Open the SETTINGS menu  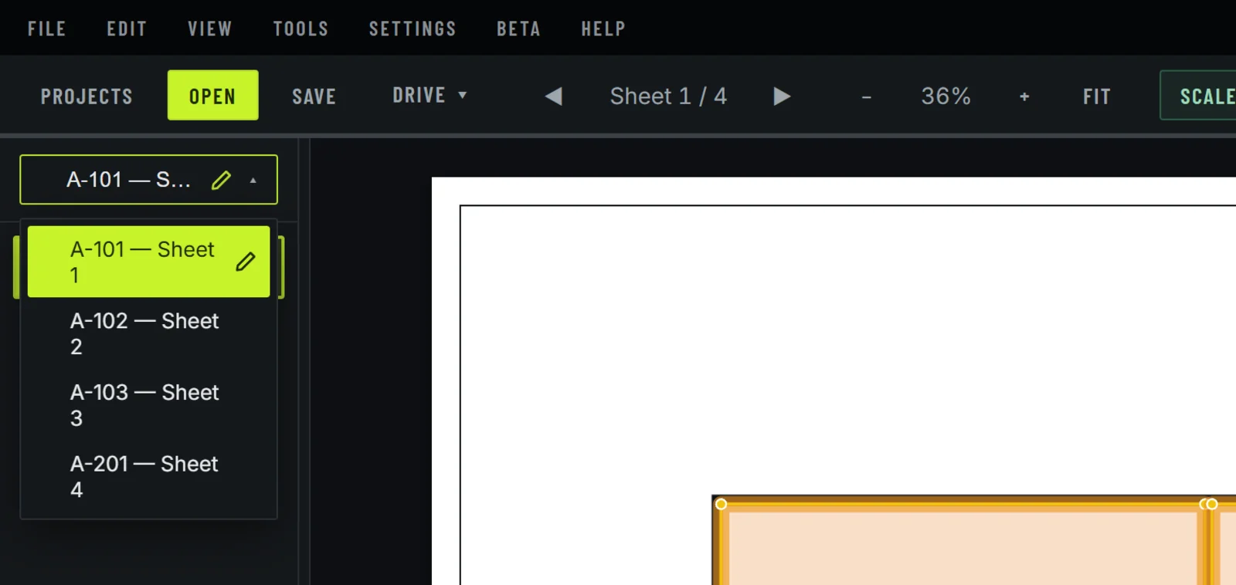pyautogui.click(x=413, y=29)
